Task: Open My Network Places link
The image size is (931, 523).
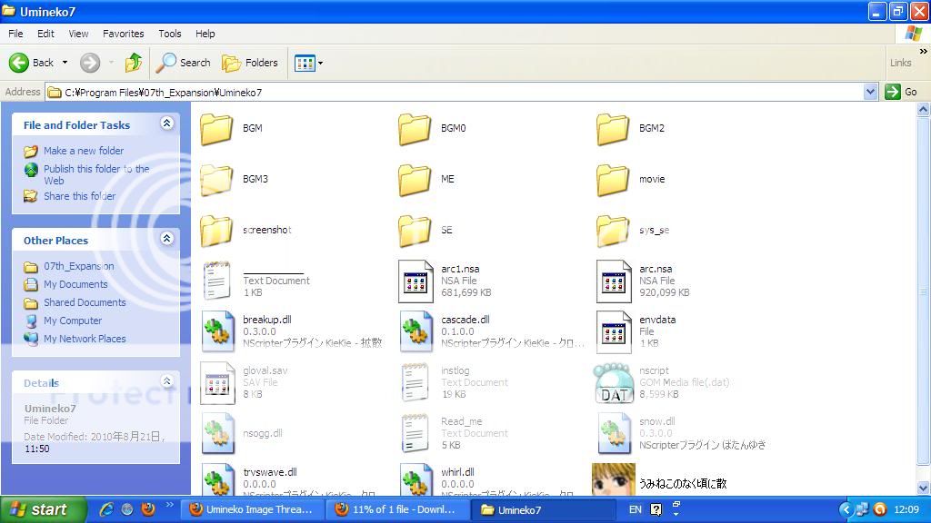Action: (x=85, y=339)
